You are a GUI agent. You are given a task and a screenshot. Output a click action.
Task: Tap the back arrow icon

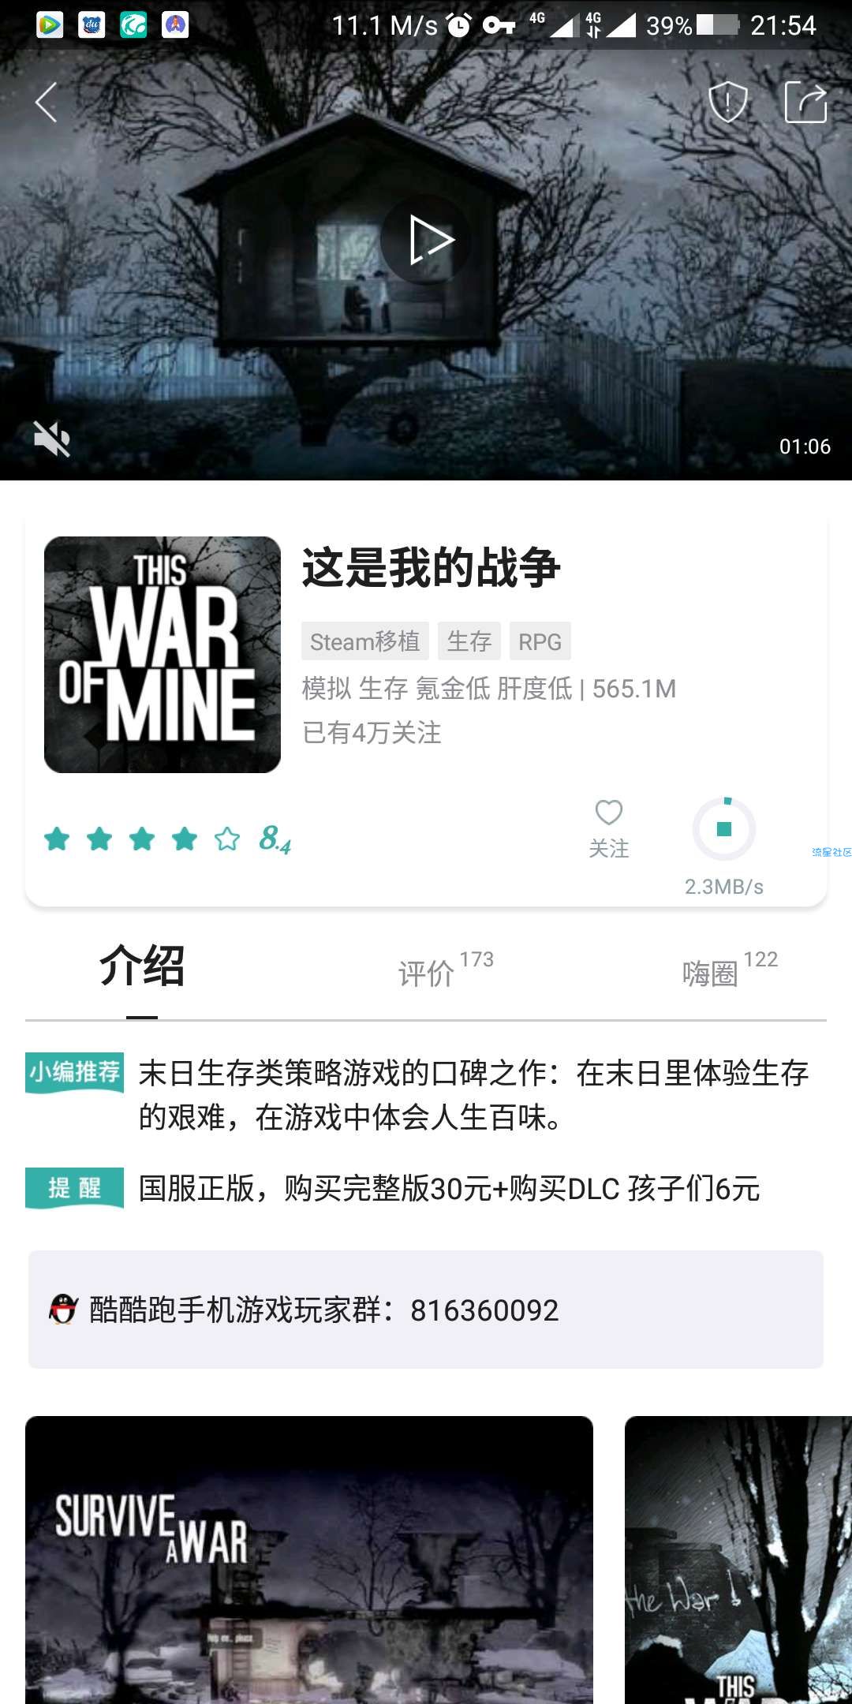click(x=47, y=103)
